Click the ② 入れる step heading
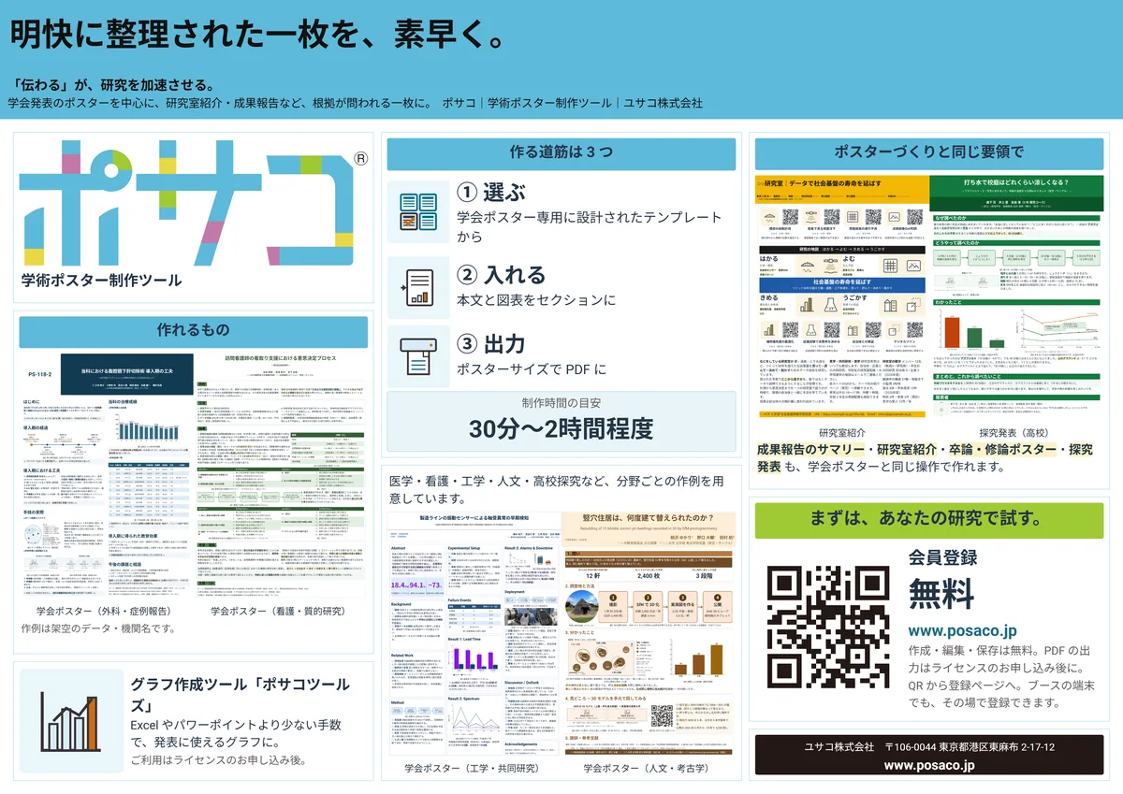Viewport: 1123px width, 794px height. pos(502,275)
